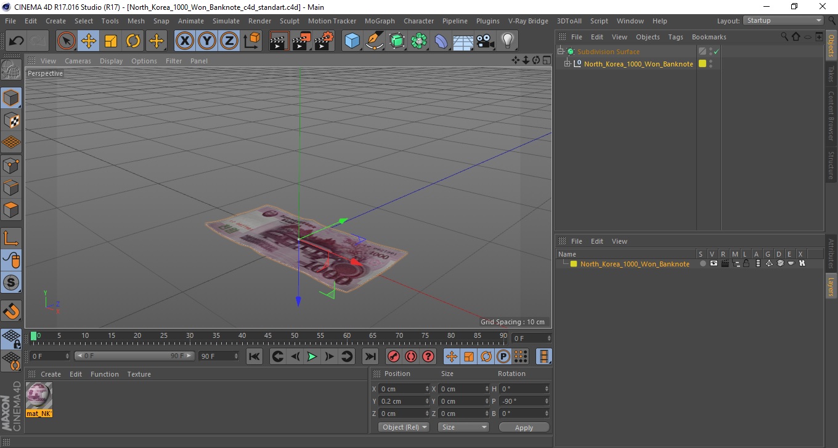Click the timeline frame 45 marker
838x448 pixels.
point(269,336)
